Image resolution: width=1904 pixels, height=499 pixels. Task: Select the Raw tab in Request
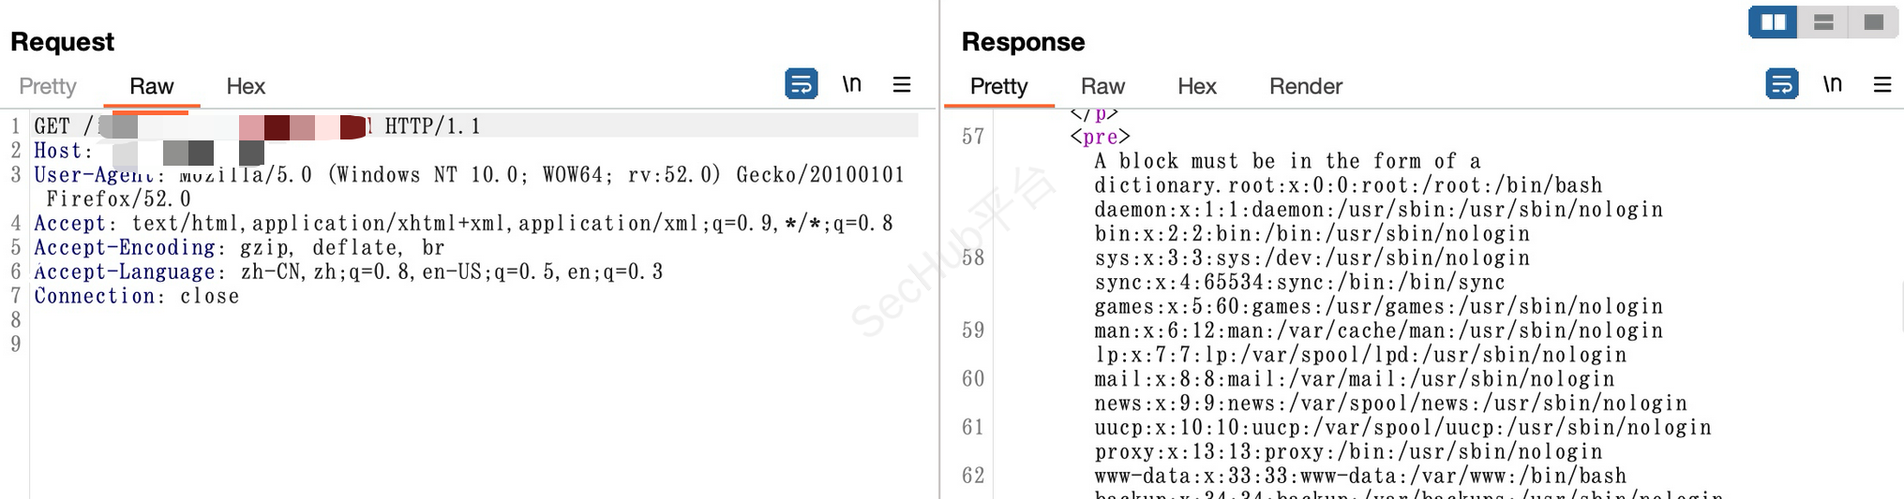[151, 86]
